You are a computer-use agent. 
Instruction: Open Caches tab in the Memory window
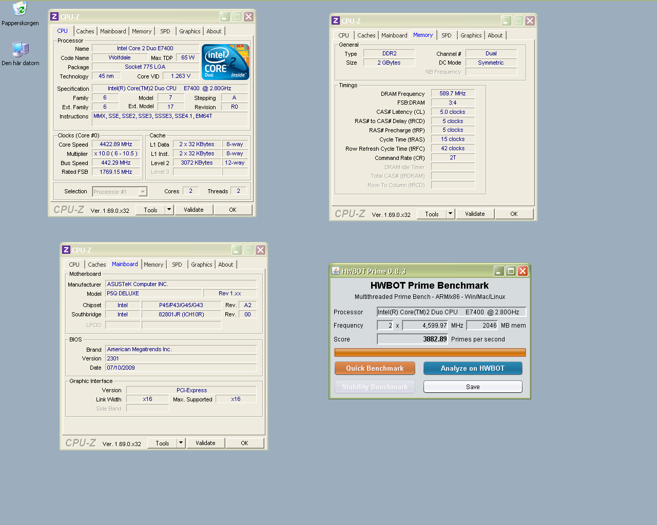(x=366, y=35)
